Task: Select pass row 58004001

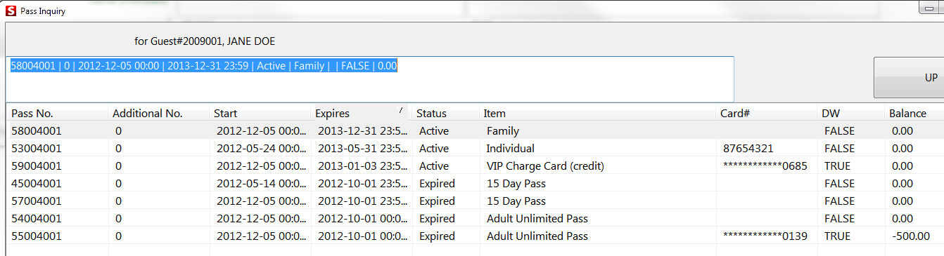Action: coord(475,130)
